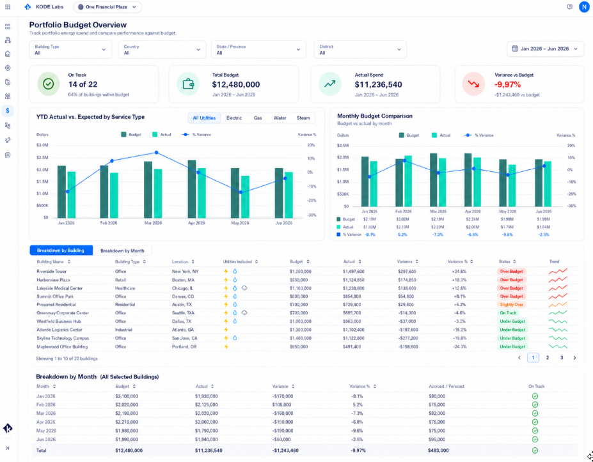Switch chart to Gas
Viewport: 593px width, 462px height.
[258, 118]
